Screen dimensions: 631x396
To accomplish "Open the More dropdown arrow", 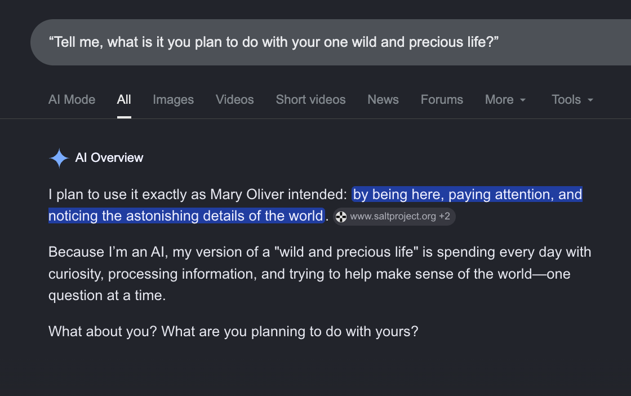I will (x=523, y=100).
